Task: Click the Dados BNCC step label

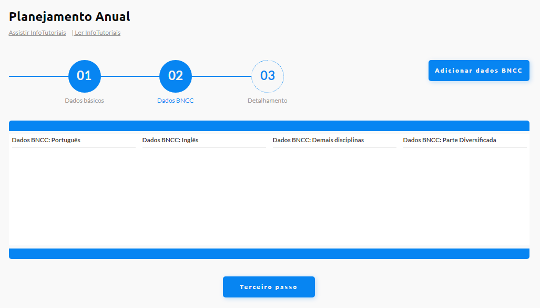Action: tap(175, 101)
